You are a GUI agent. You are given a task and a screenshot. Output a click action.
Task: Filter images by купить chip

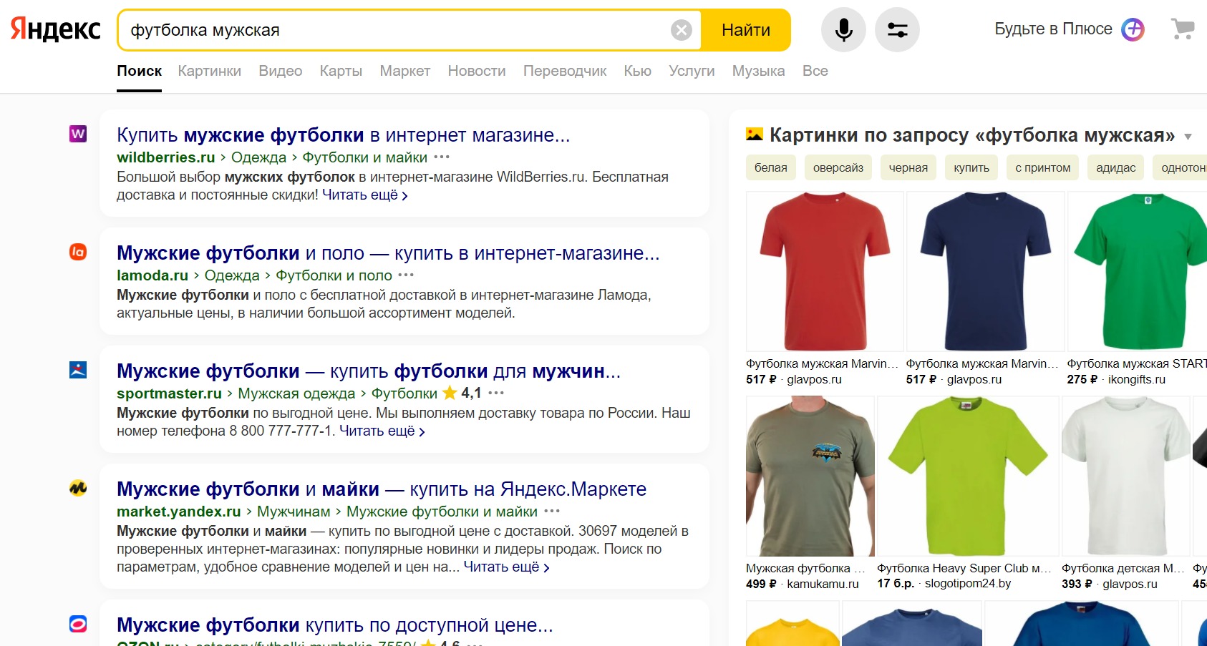[971, 167]
